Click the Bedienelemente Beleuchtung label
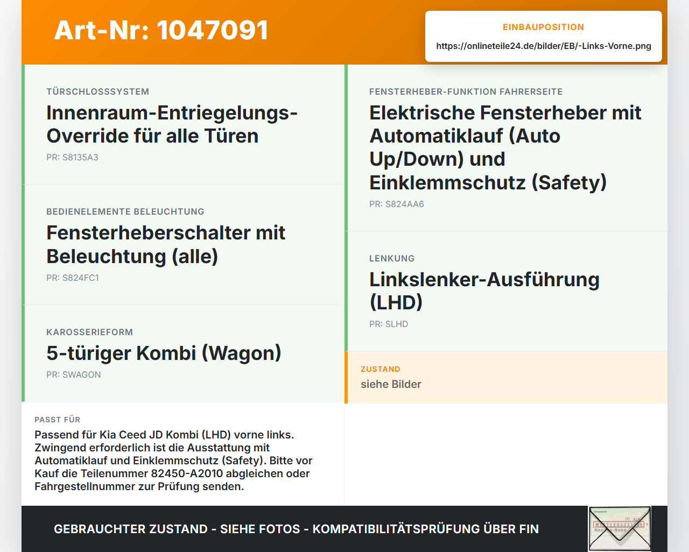This screenshot has height=552, width=689. (125, 212)
